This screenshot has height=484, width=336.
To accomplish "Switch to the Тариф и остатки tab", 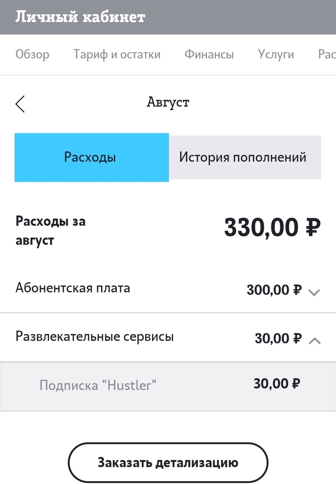I will [x=117, y=55].
